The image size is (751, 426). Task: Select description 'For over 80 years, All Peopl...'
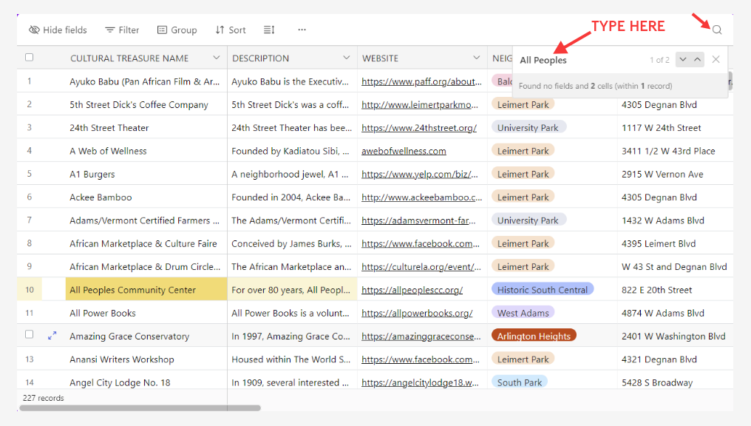[292, 289]
